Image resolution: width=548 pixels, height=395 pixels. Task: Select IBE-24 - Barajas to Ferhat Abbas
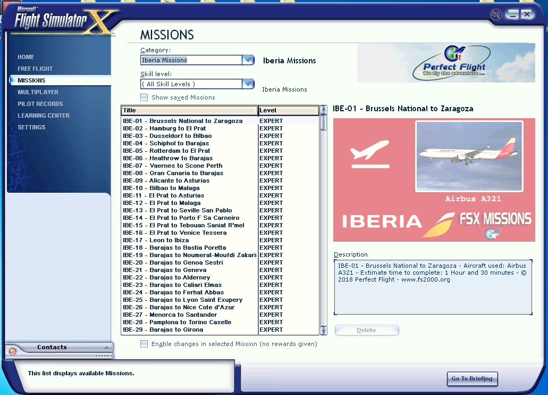[x=220, y=292]
